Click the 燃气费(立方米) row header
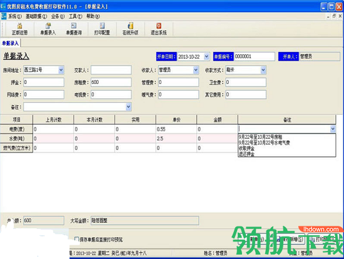Image resolution: width=344 pixels, height=259 pixels. click(16, 148)
